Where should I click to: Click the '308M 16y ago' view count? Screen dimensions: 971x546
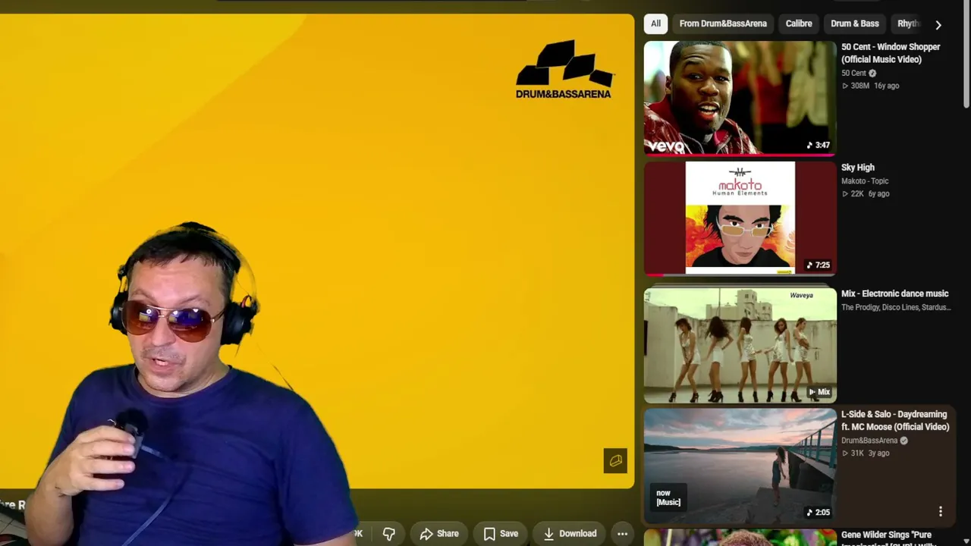(870, 86)
